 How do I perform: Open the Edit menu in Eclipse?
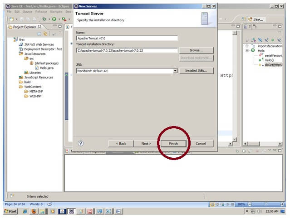17,12
